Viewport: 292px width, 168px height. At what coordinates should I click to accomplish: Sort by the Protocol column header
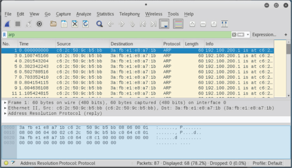tap(173, 44)
